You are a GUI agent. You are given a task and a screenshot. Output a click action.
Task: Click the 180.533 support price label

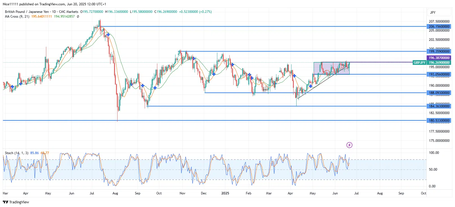pos(439,121)
